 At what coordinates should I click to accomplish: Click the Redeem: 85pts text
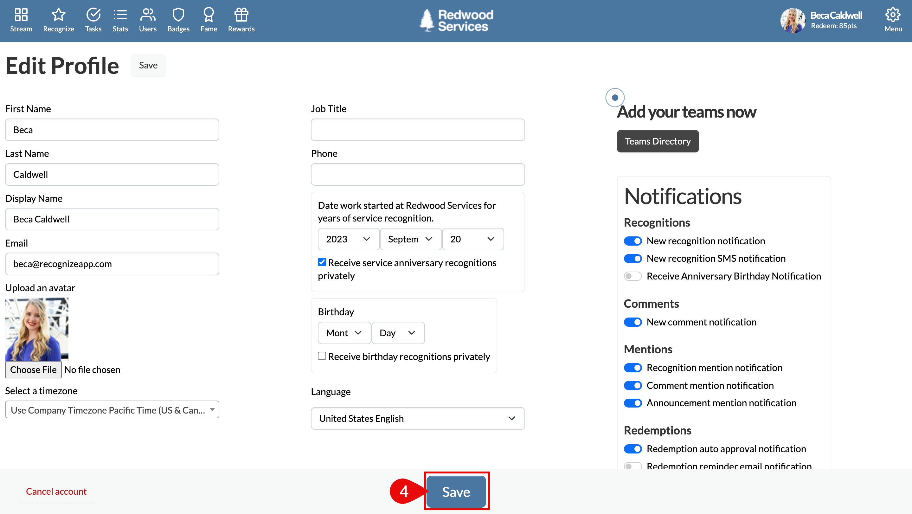coord(834,26)
